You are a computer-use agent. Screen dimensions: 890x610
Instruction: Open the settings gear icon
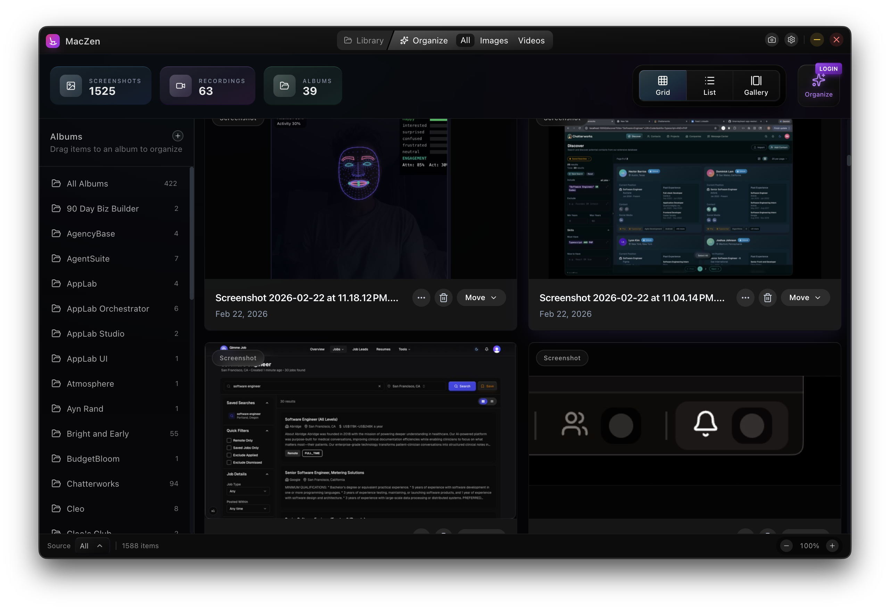point(792,40)
